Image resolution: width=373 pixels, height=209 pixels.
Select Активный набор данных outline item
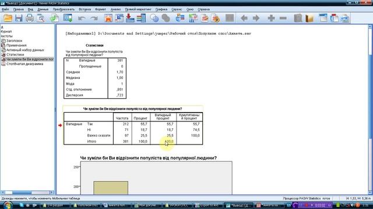pyautogui.click(x=25, y=50)
